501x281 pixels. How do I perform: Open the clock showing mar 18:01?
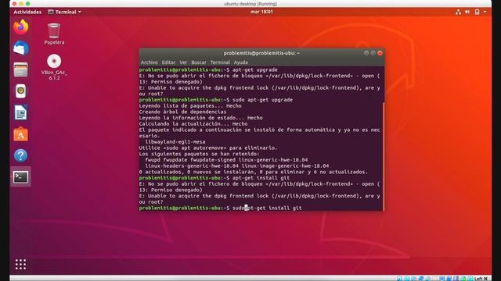(261, 12)
